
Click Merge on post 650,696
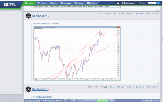pyautogui.click(x=120, y=87)
